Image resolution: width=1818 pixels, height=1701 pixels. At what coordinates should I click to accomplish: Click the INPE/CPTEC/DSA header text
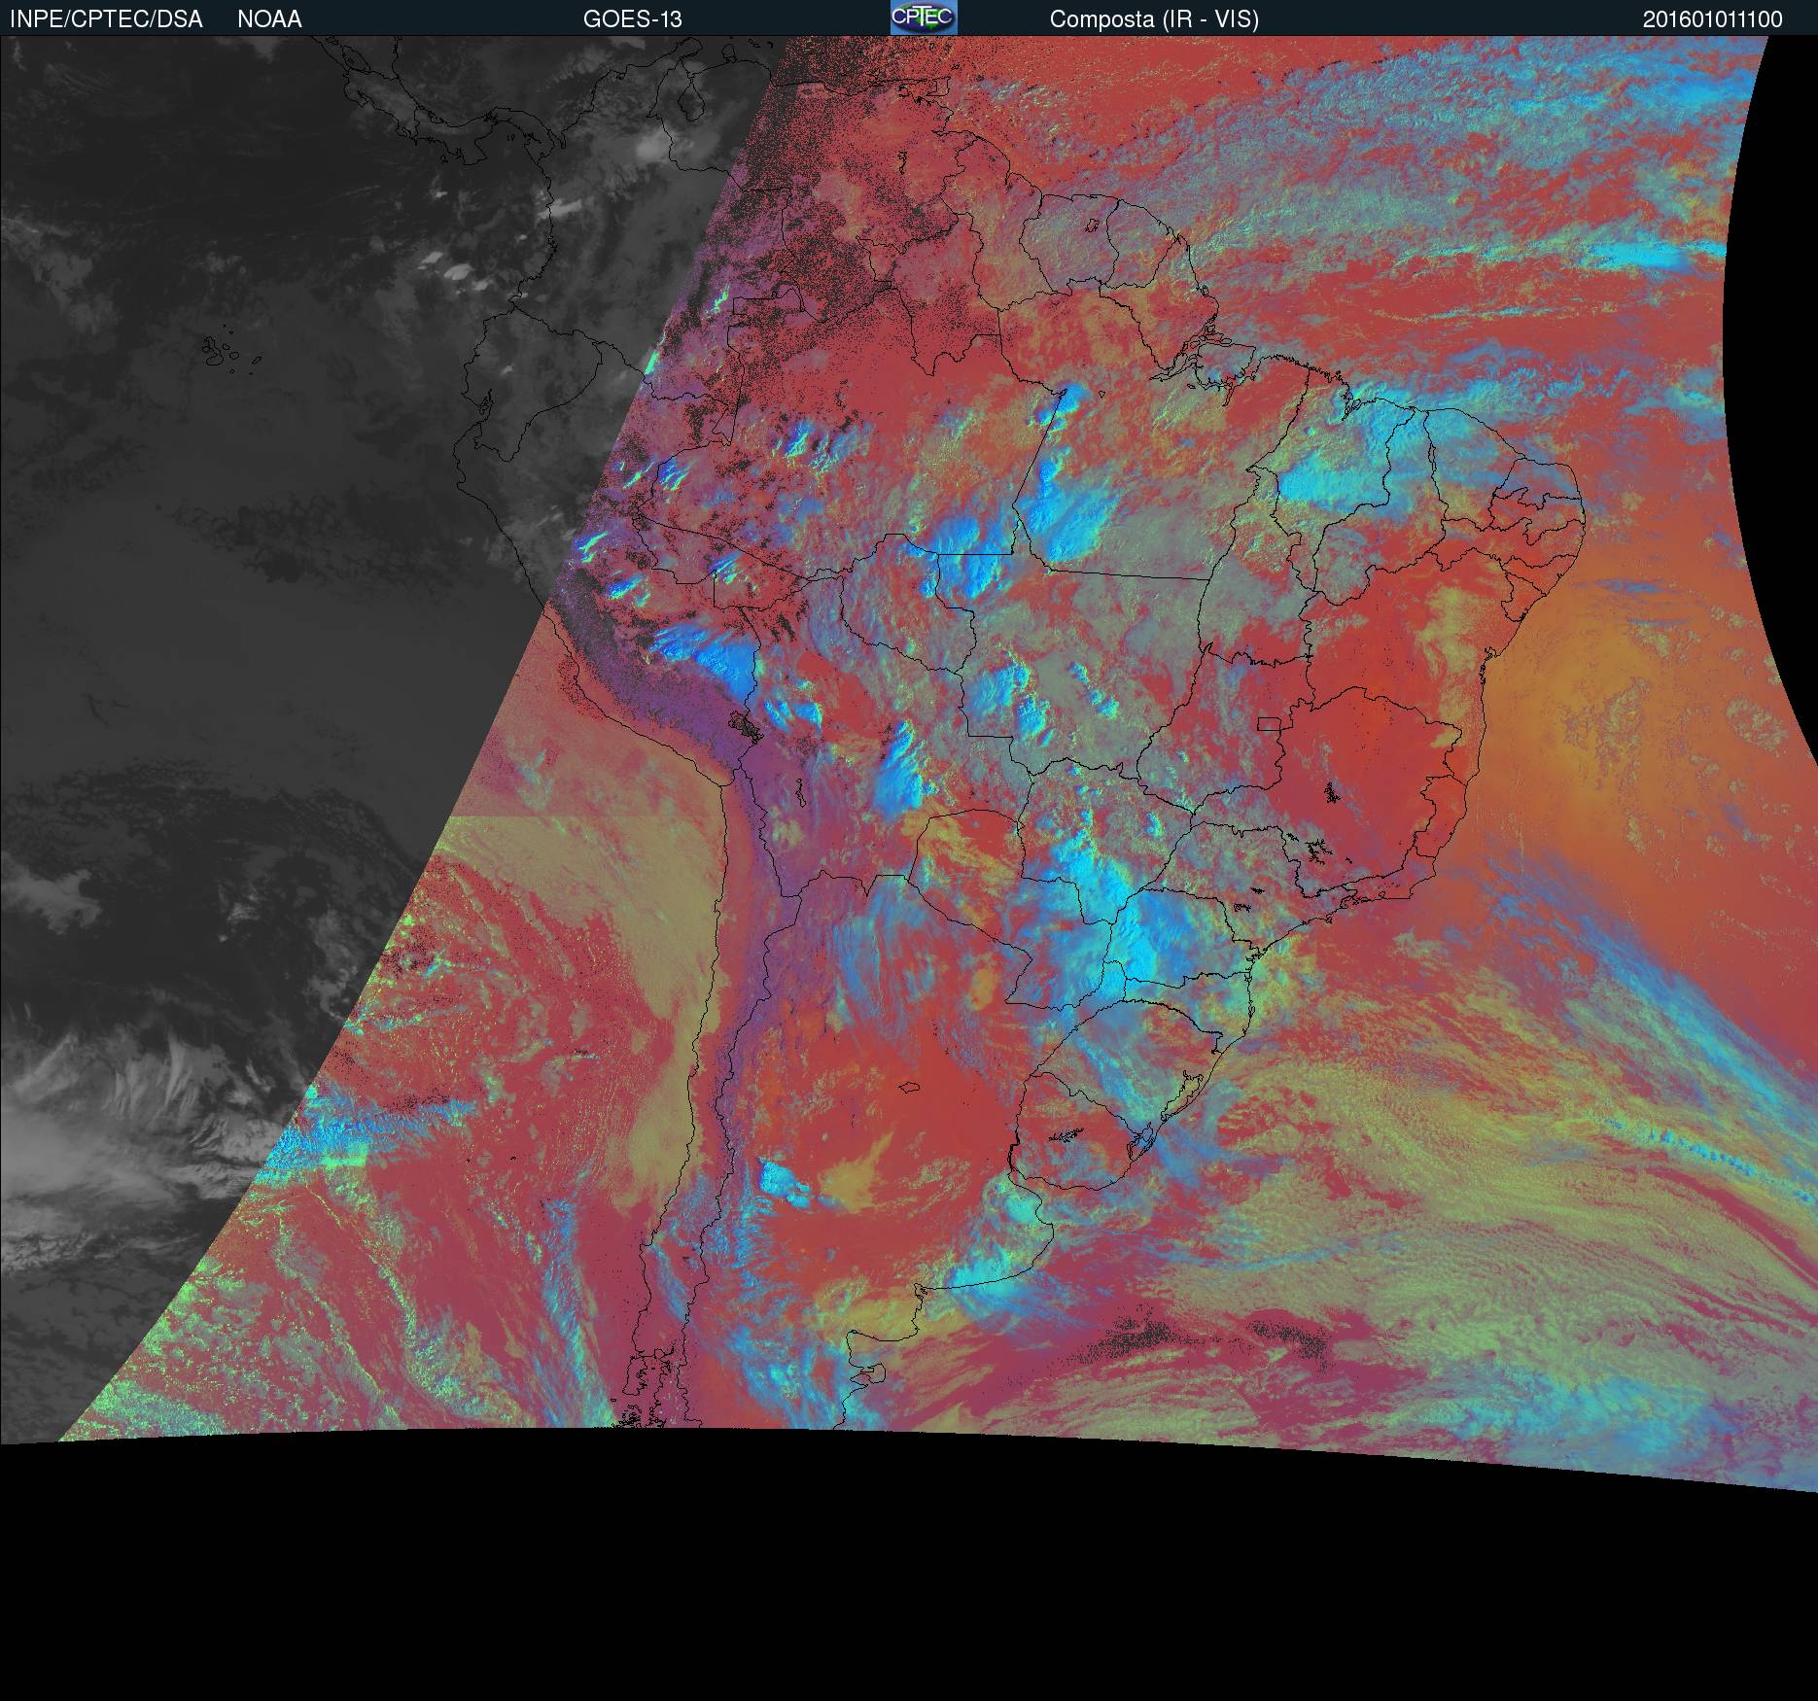[106, 19]
